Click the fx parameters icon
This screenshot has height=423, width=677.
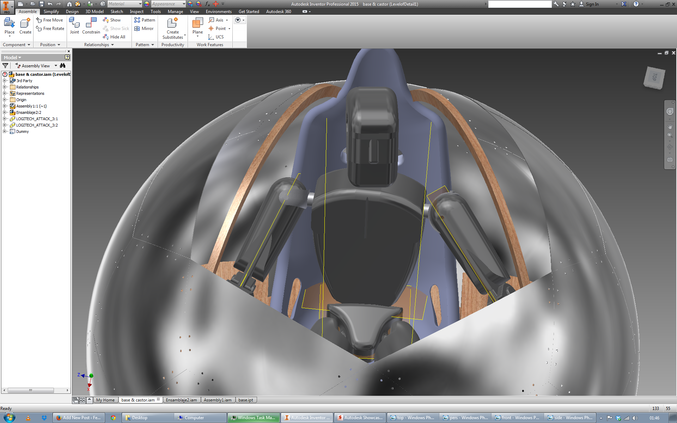tap(207, 4)
